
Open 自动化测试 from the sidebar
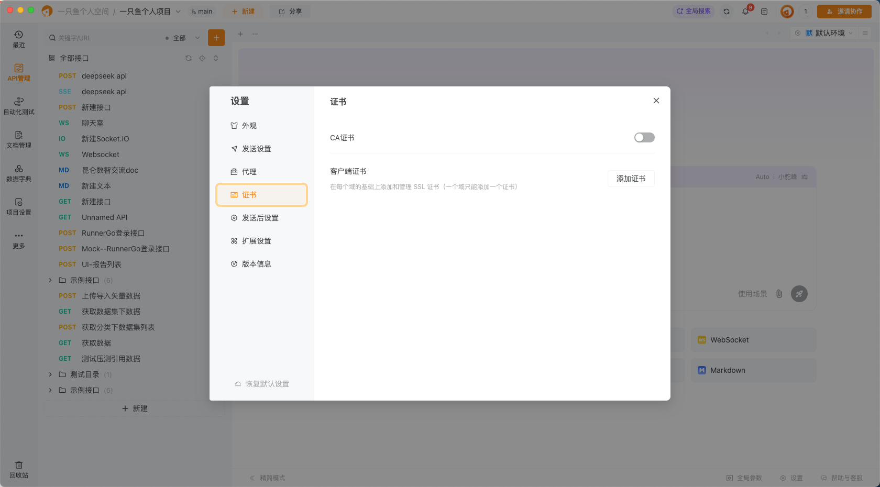(x=19, y=106)
